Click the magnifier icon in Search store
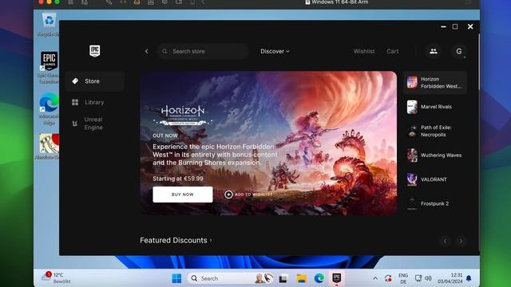Image resolution: width=511 pixels, height=287 pixels. 164,51
